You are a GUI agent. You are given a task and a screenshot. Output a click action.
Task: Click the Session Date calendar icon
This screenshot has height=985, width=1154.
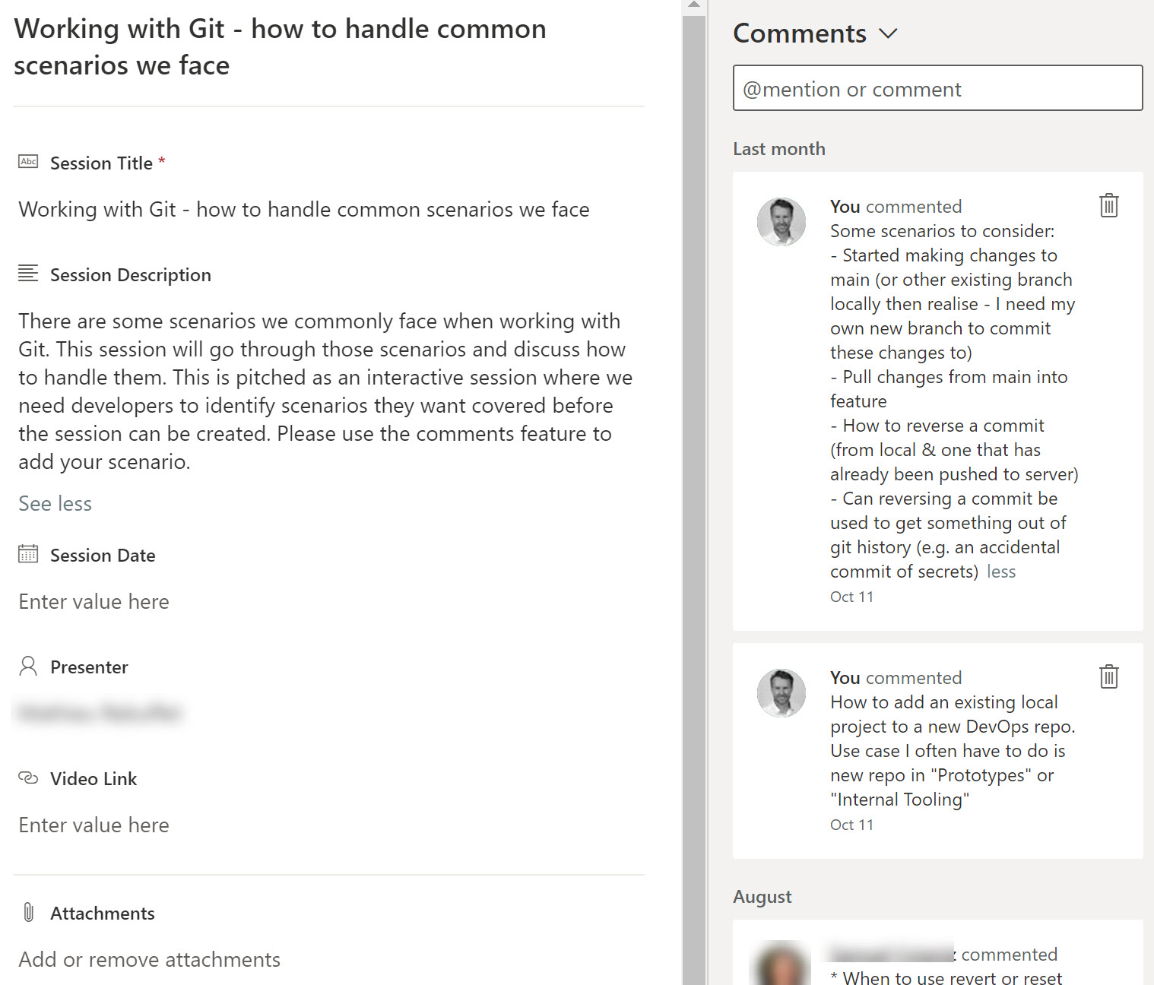28,554
